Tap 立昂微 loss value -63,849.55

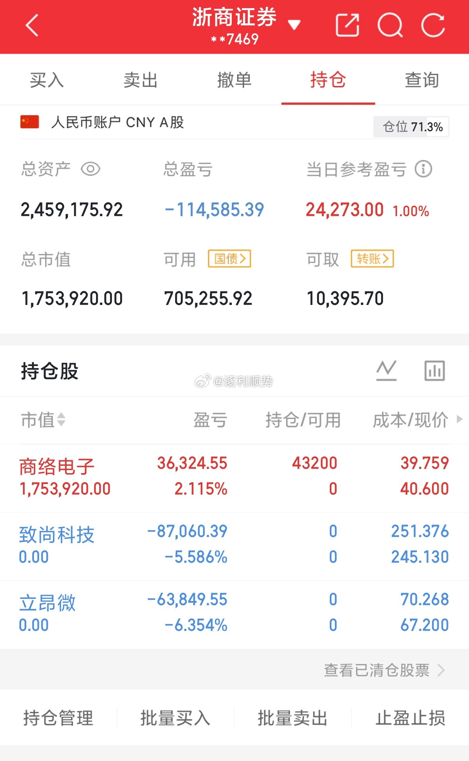click(187, 599)
